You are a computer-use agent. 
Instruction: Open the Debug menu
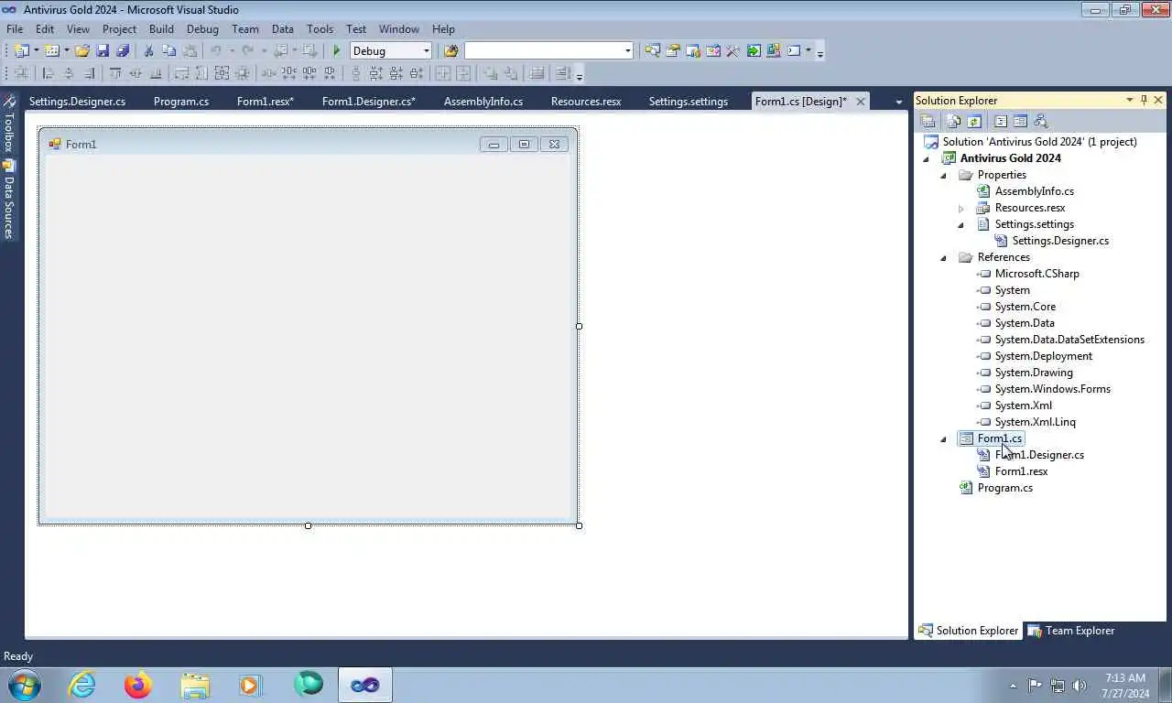coord(202,29)
